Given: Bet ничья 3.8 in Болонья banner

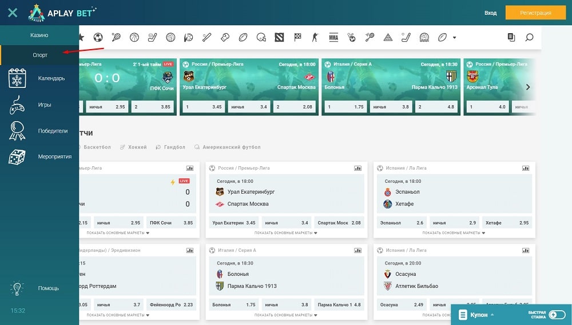Looking at the screenshot, I should (391, 107).
